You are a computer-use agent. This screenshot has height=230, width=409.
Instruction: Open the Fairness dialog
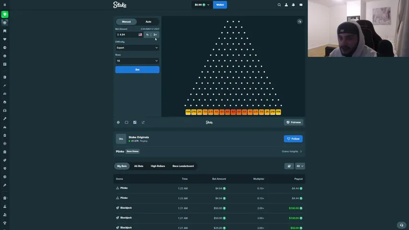point(293,122)
